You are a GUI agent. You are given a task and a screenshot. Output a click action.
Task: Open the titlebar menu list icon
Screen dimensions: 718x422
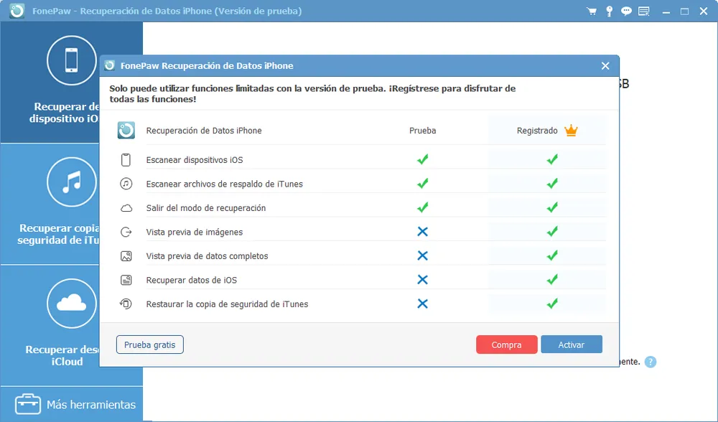[x=644, y=11]
